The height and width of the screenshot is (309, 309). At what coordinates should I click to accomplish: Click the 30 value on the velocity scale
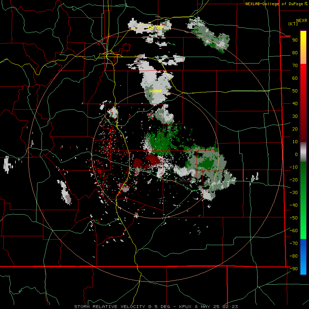tap(295, 116)
